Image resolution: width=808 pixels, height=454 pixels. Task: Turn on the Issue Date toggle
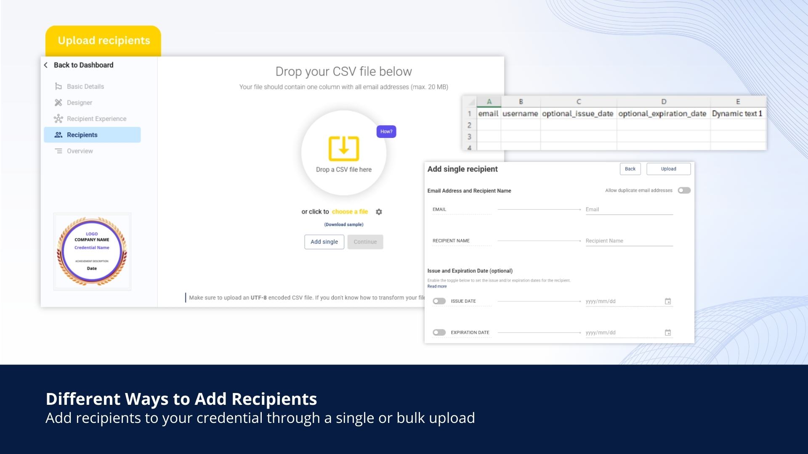click(x=439, y=301)
